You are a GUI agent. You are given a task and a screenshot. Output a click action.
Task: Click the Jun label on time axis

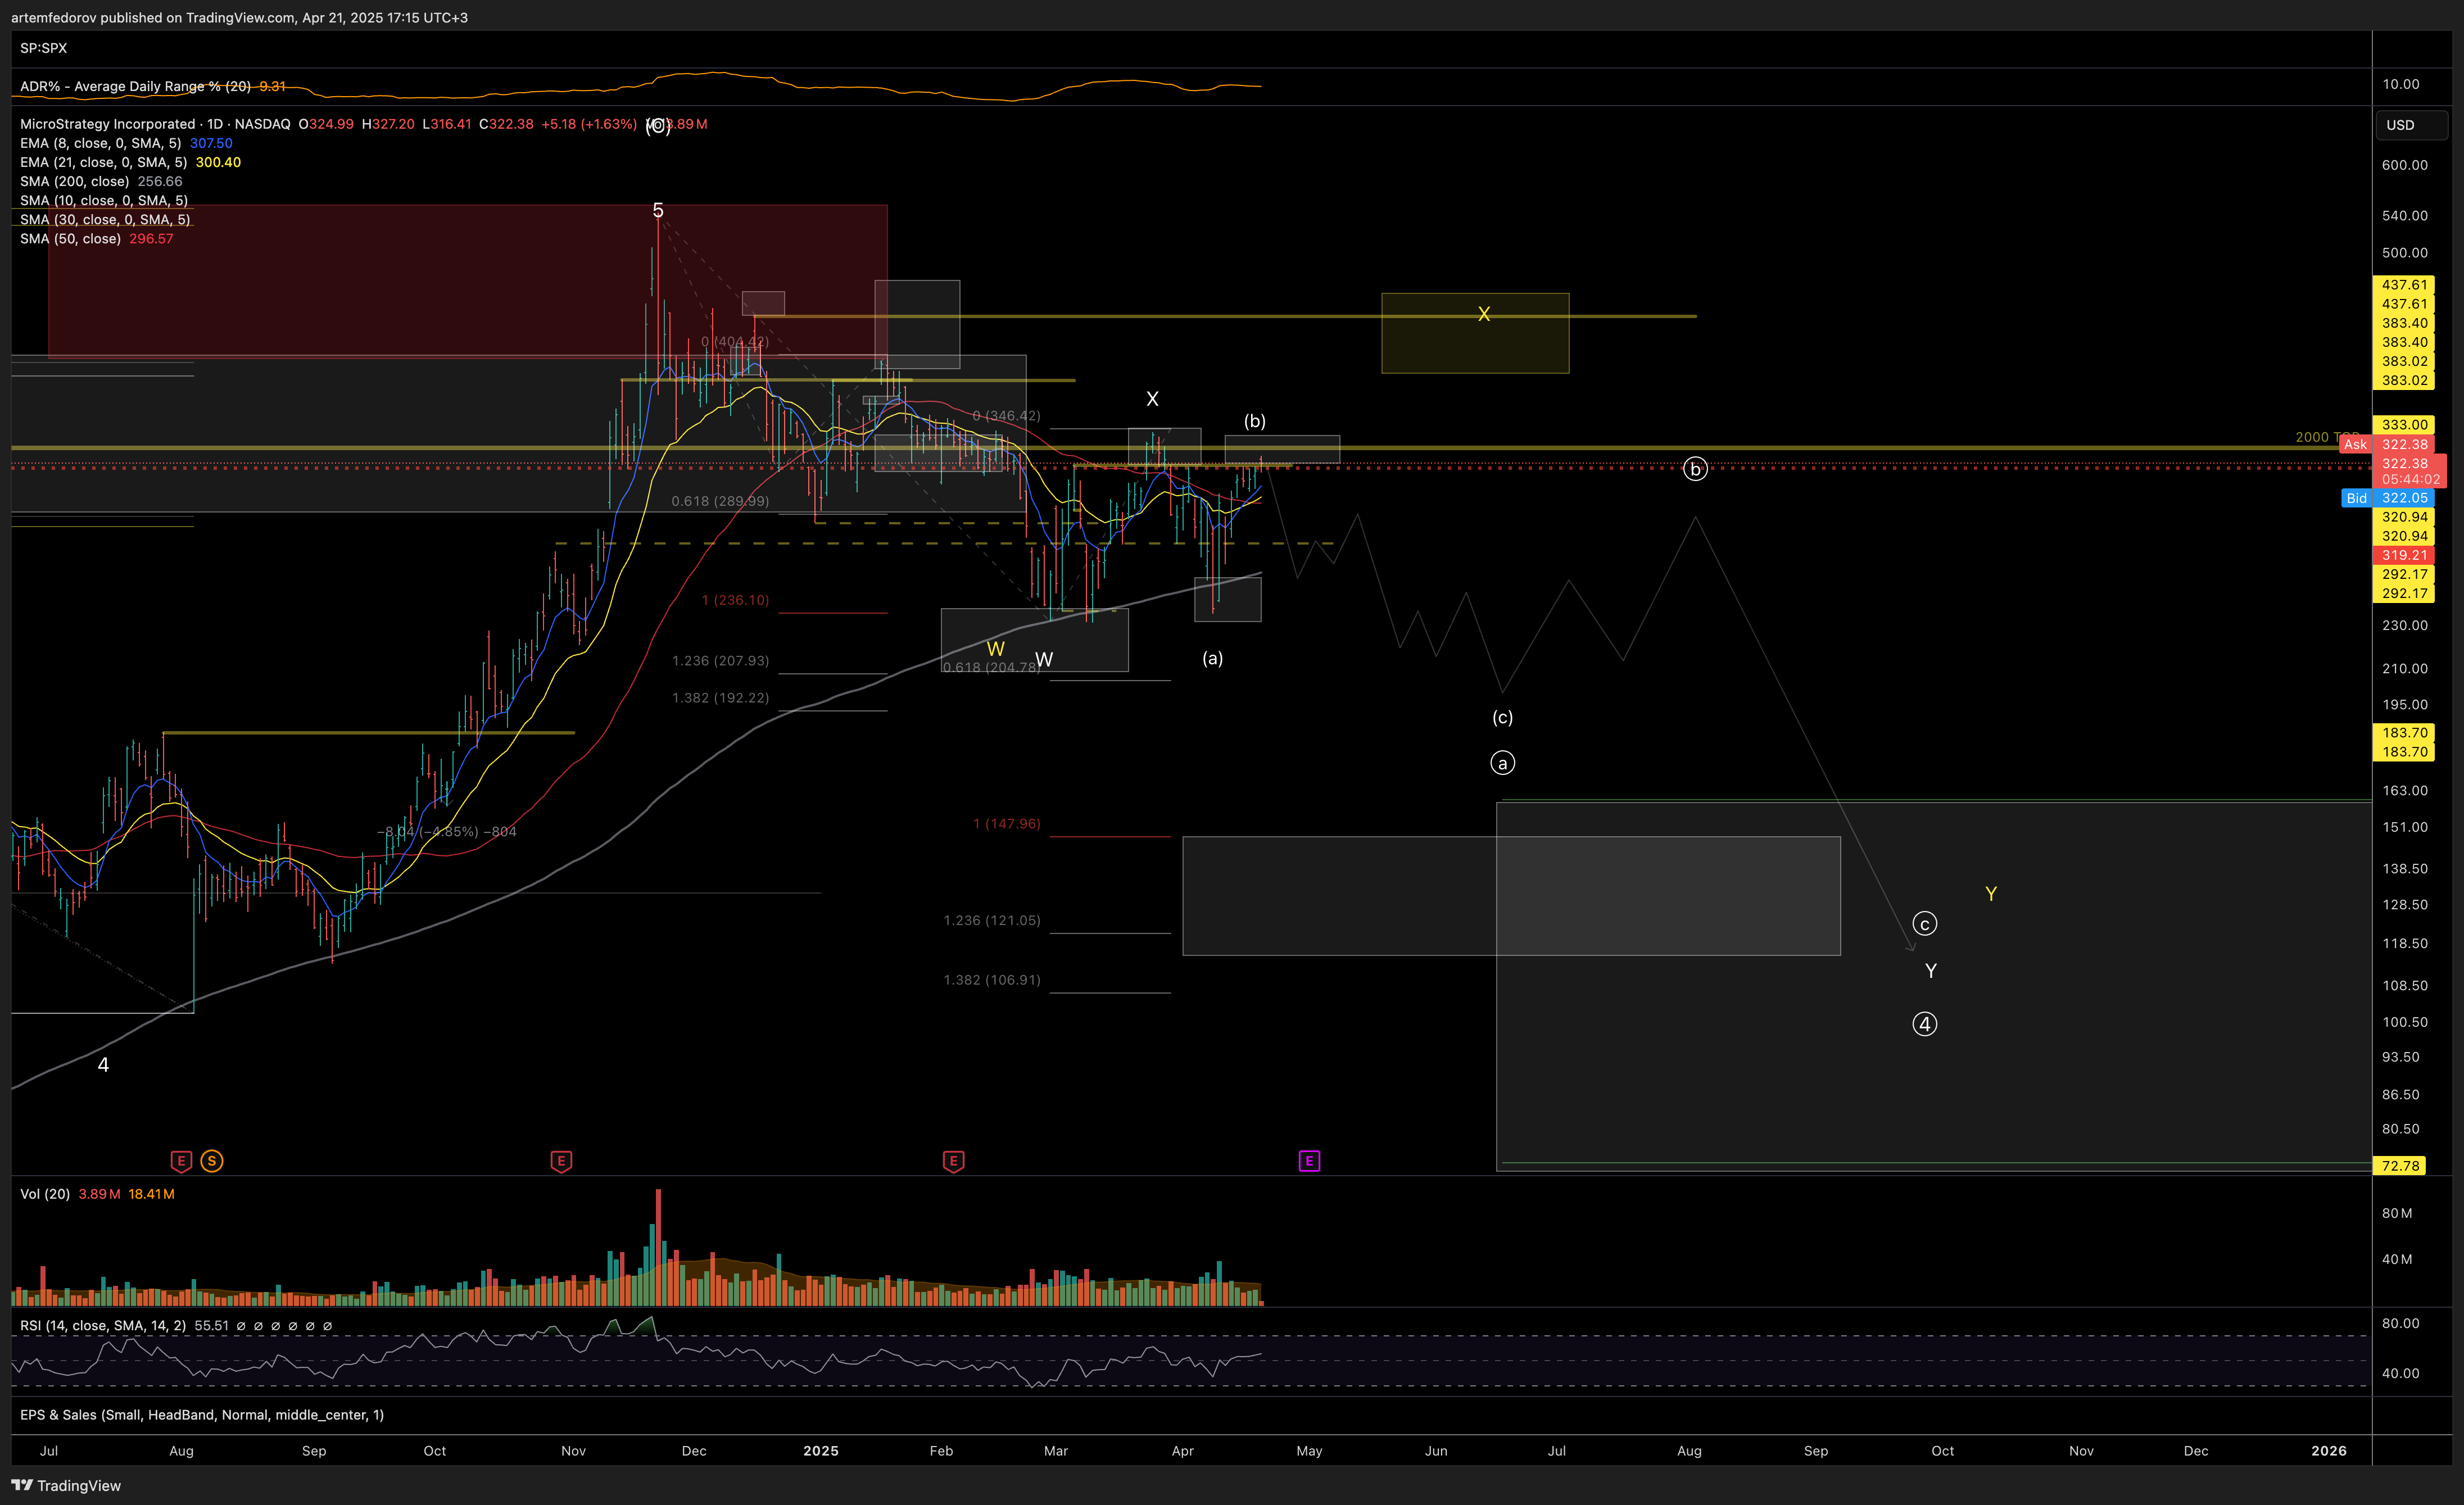tap(1436, 1451)
